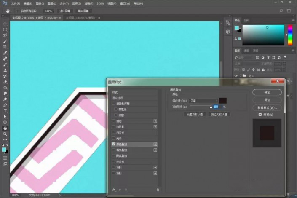Click the color overlay dark color swatch

(x=222, y=101)
